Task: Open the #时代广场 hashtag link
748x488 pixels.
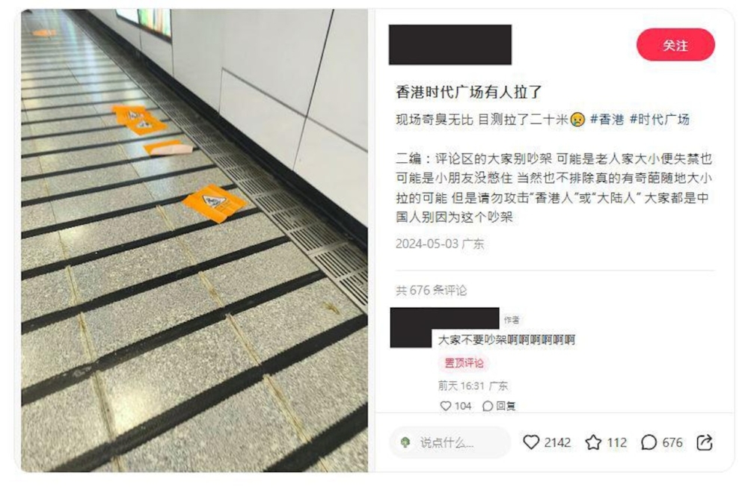Action: pos(660,119)
